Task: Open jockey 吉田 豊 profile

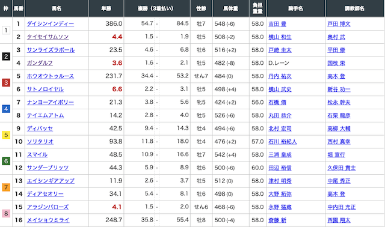Action: click(277, 24)
